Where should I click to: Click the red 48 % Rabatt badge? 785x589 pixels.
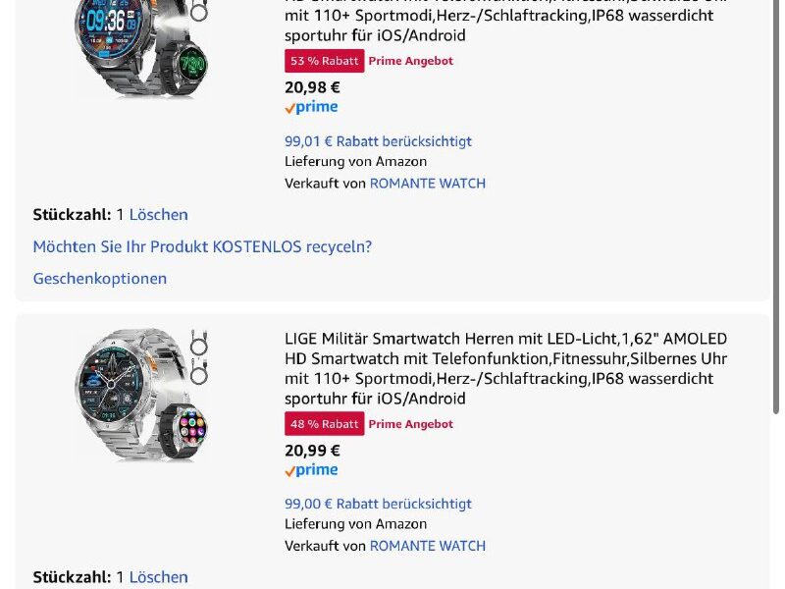pyautogui.click(x=324, y=424)
